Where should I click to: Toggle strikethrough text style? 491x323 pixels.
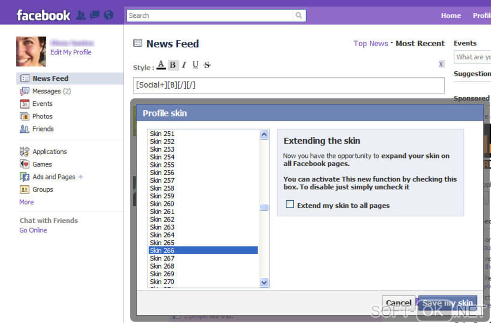207,65
